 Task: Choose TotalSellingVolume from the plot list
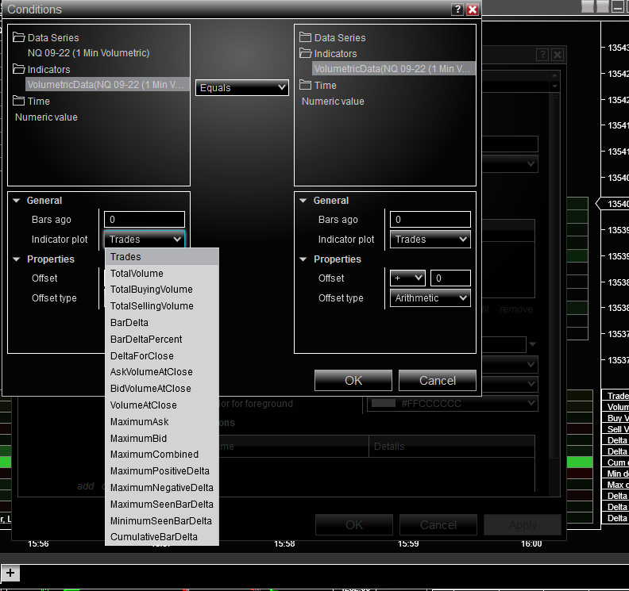click(162, 305)
